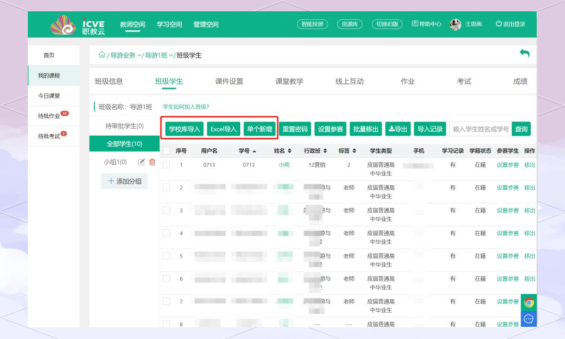
Task: Open 首页 in left navigation
Action: click(x=53, y=55)
